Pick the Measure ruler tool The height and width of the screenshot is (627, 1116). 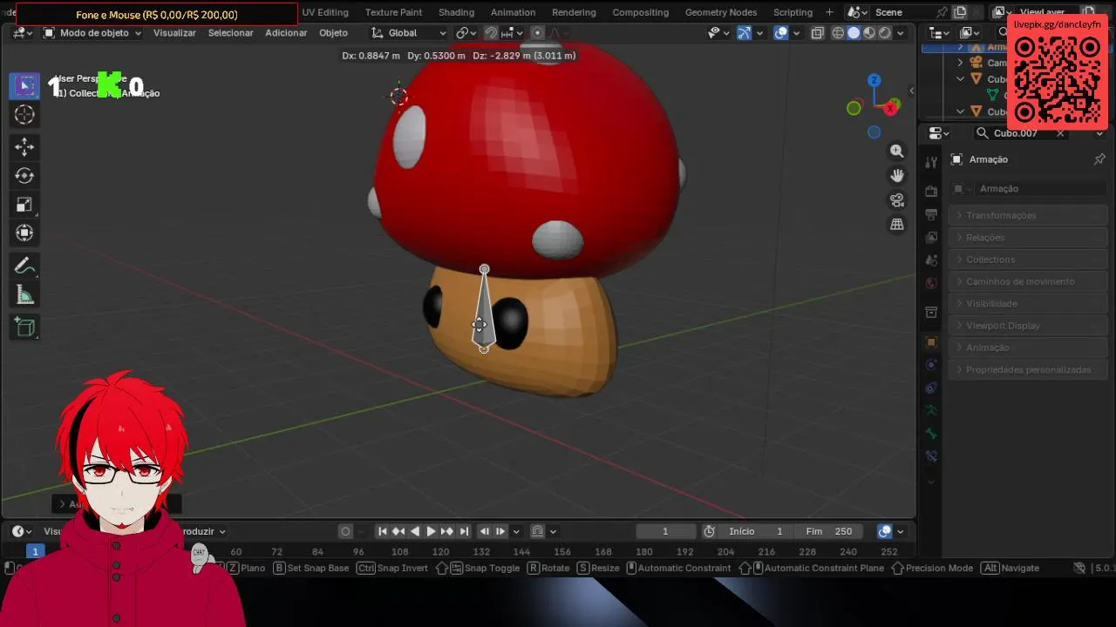pos(24,296)
